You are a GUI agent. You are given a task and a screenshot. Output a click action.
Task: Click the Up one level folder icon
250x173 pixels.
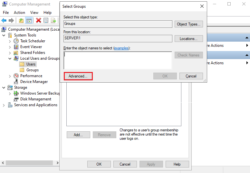pyautogui.click(x=21, y=20)
